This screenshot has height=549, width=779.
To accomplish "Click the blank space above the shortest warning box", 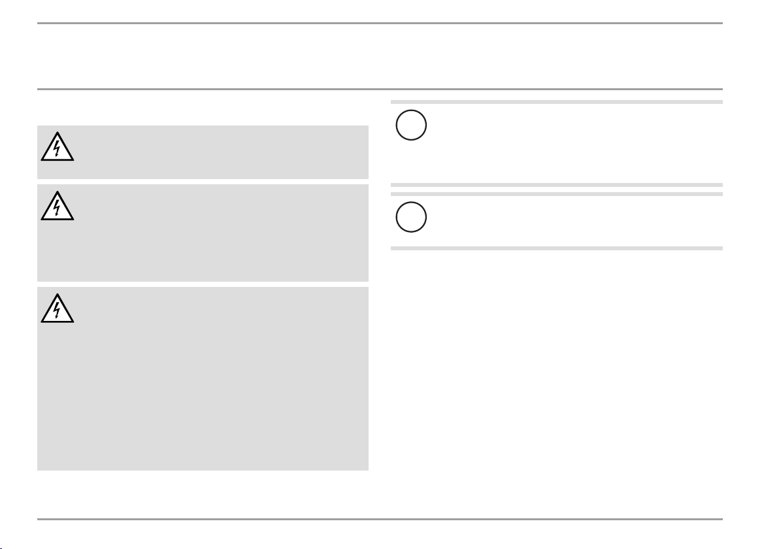I will (203, 108).
